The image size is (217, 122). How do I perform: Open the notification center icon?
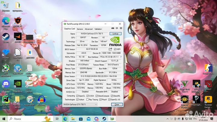pyautogui.click(x=212, y=119)
